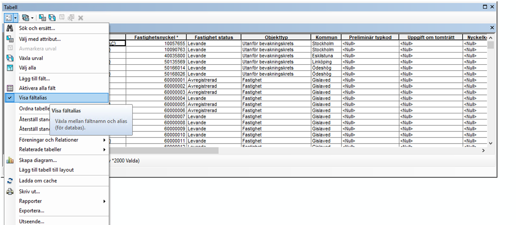516x225 pixels.
Task: Click the Related Tables toolbar icon
Action: [25, 18]
